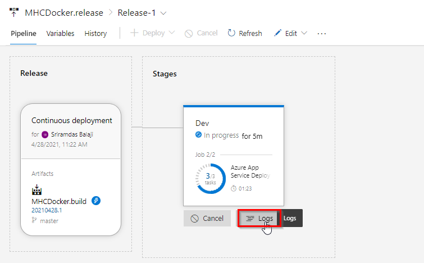Viewport: 424px width, 263px height.
Task: Click the 4/28/2021, 11:22 AM timestamp
Action: pyautogui.click(x=59, y=144)
